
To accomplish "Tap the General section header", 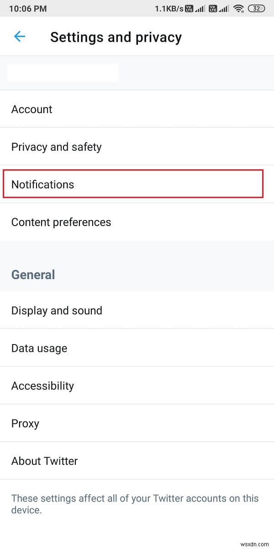I will (x=33, y=274).
